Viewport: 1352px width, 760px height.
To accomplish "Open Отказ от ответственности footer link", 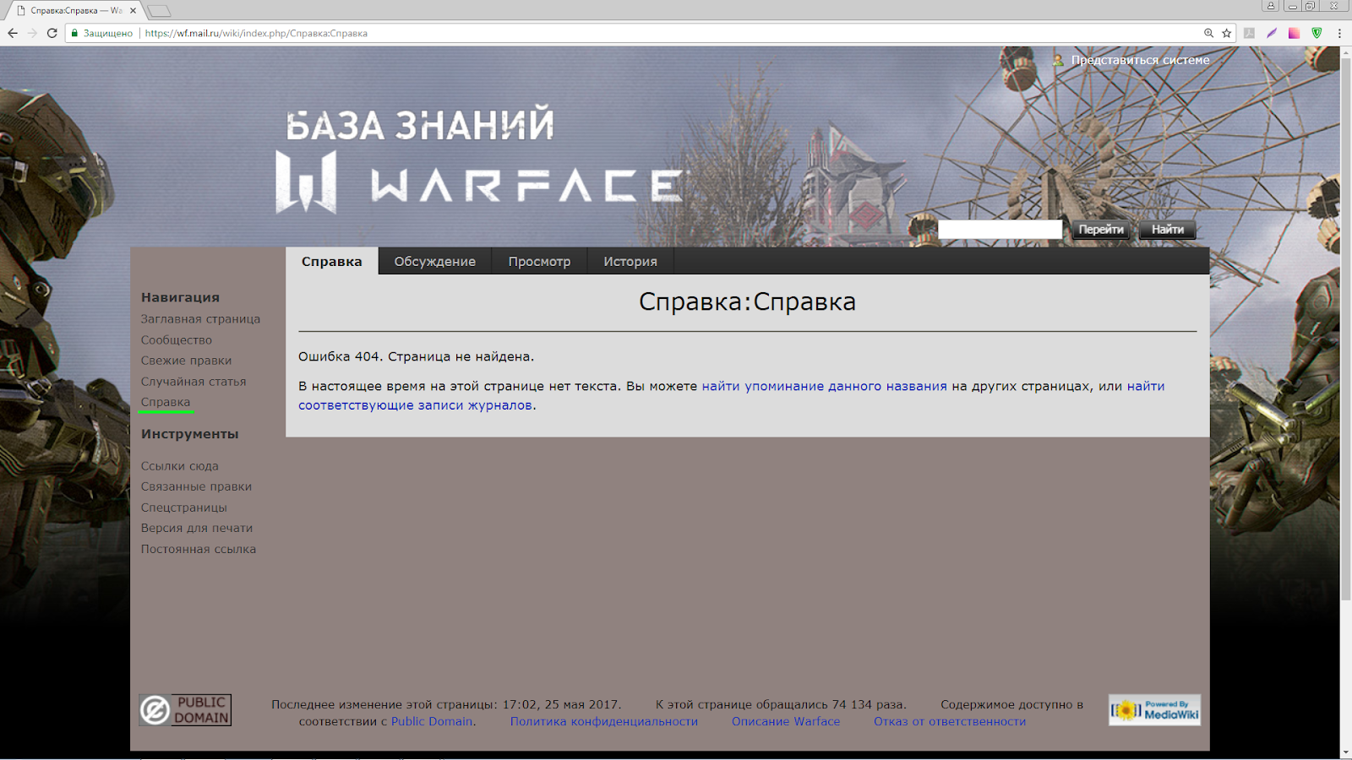I will 950,722.
